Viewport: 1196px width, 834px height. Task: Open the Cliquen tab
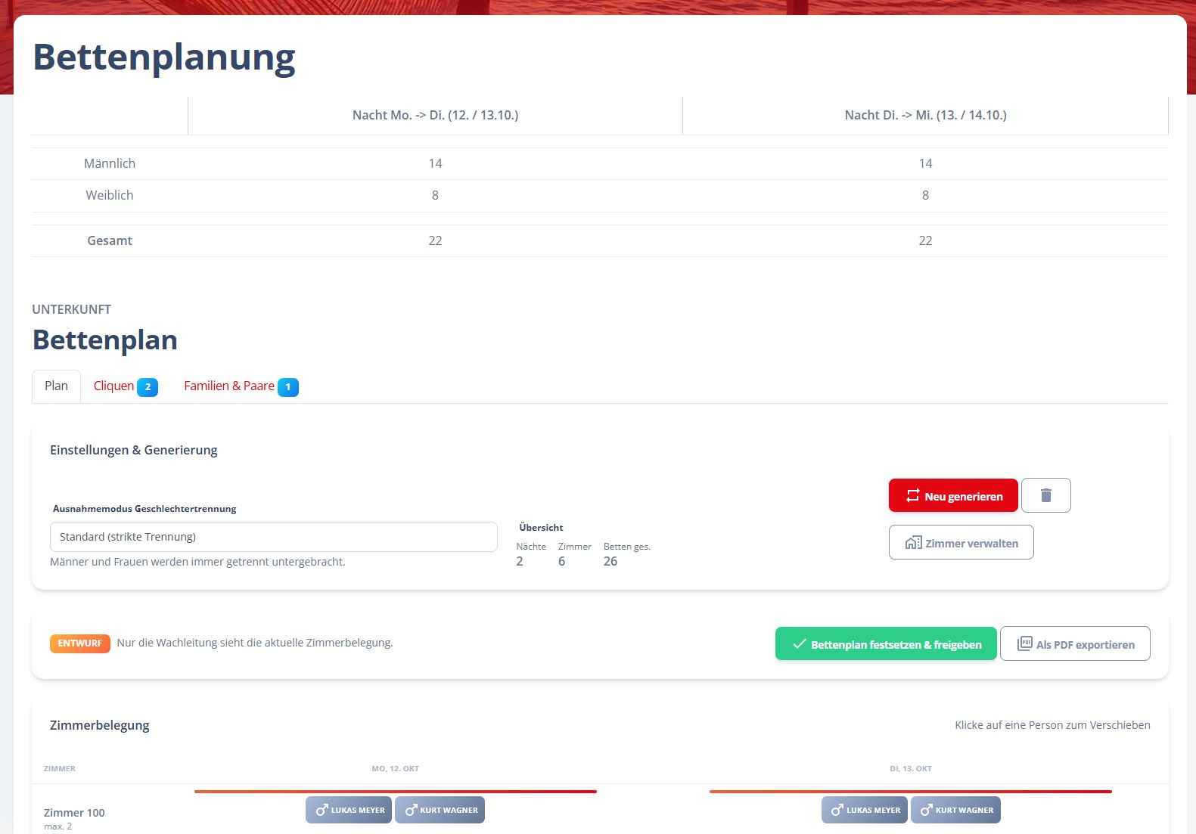pos(125,386)
